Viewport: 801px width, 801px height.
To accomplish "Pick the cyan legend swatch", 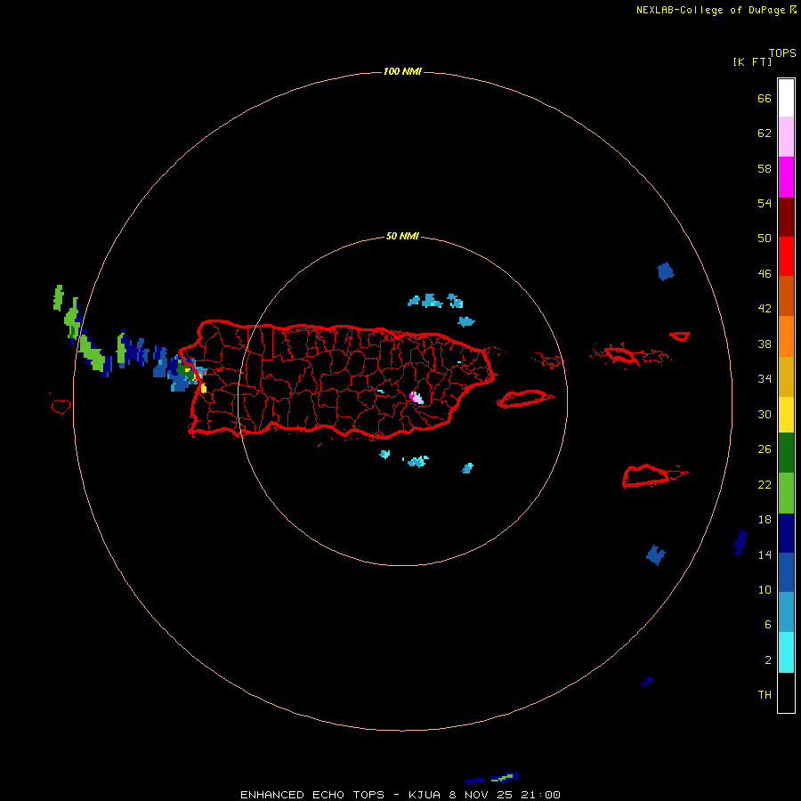I will (x=786, y=652).
